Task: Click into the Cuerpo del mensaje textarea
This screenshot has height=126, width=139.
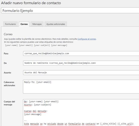Action: coord(81,112)
